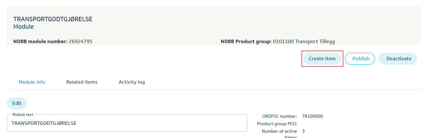
Task: Select the module number 26924795
Action: [x=81, y=42]
